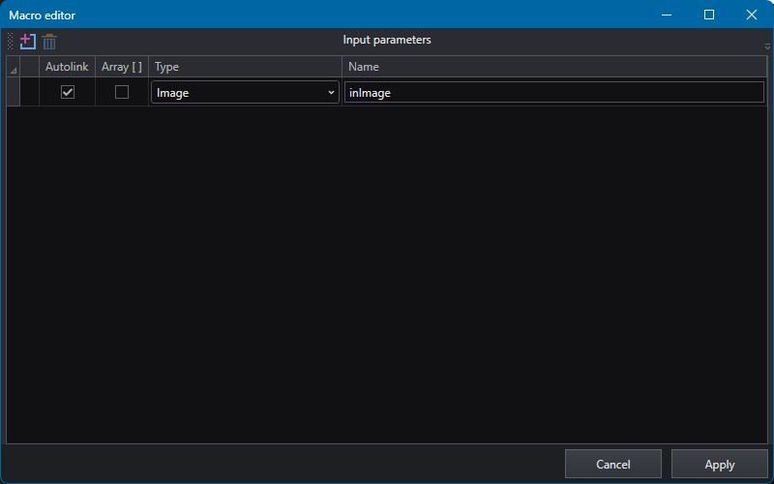Edit the inImage name field
Screen dimensions: 774x484
(553, 92)
